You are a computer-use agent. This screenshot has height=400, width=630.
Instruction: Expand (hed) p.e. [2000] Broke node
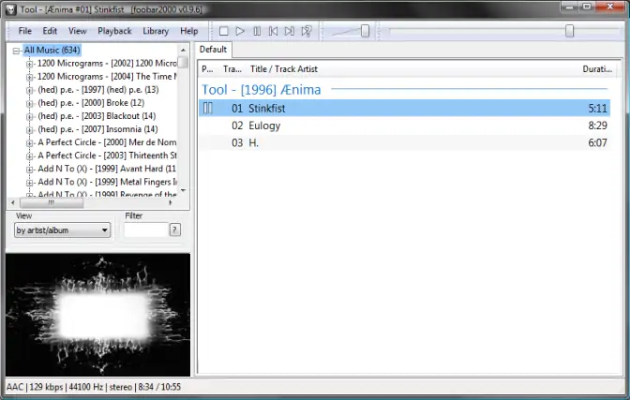[29, 104]
